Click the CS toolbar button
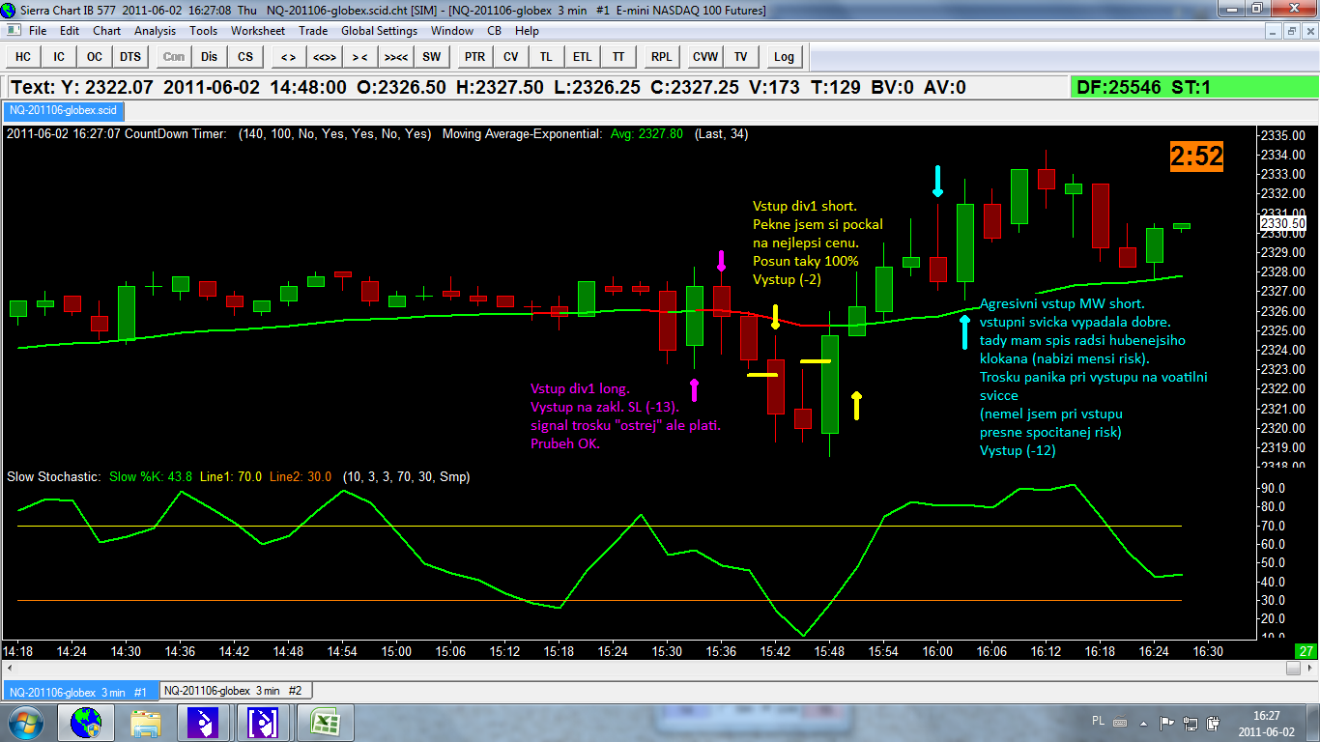The image size is (1320, 742). click(x=245, y=57)
